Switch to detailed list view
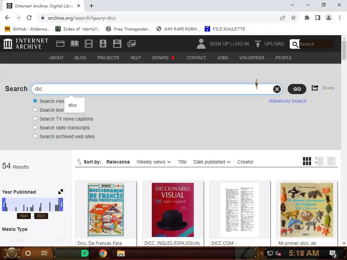Image resolution: width=347 pixels, height=260 pixels. click(x=319, y=161)
